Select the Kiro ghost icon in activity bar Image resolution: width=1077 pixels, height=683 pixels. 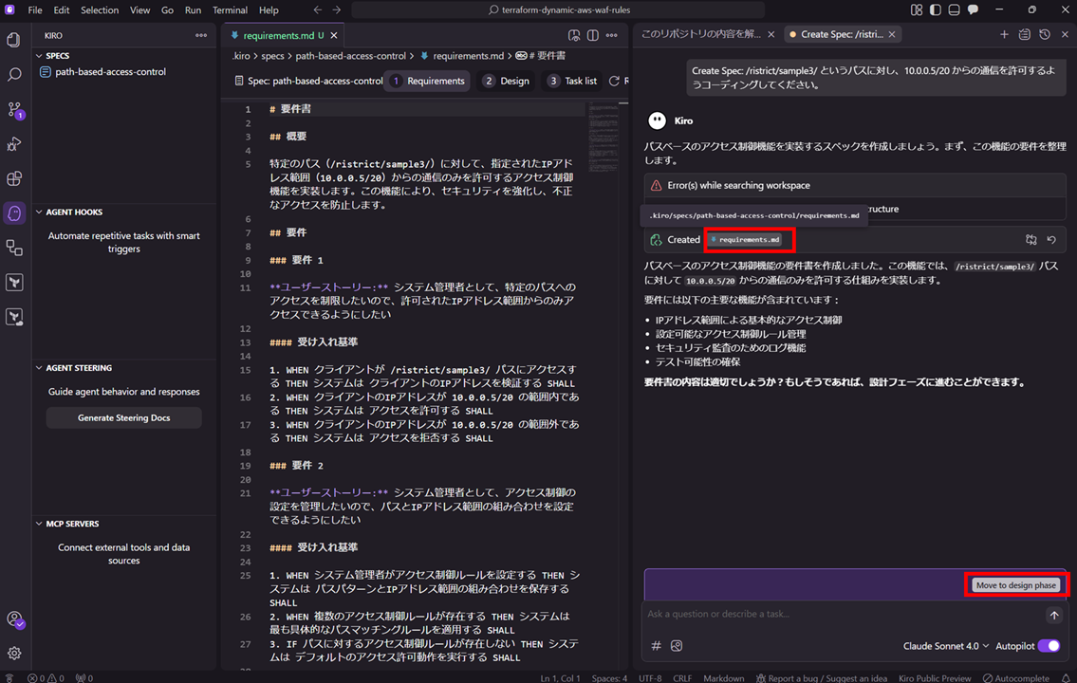14,213
